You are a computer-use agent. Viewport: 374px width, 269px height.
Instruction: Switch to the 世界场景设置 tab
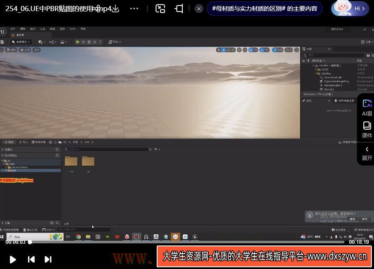click(344, 101)
